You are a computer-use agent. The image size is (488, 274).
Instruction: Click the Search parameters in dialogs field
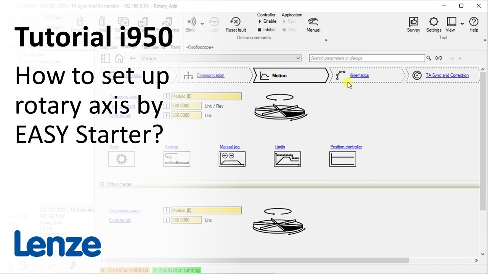tap(367, 58)
